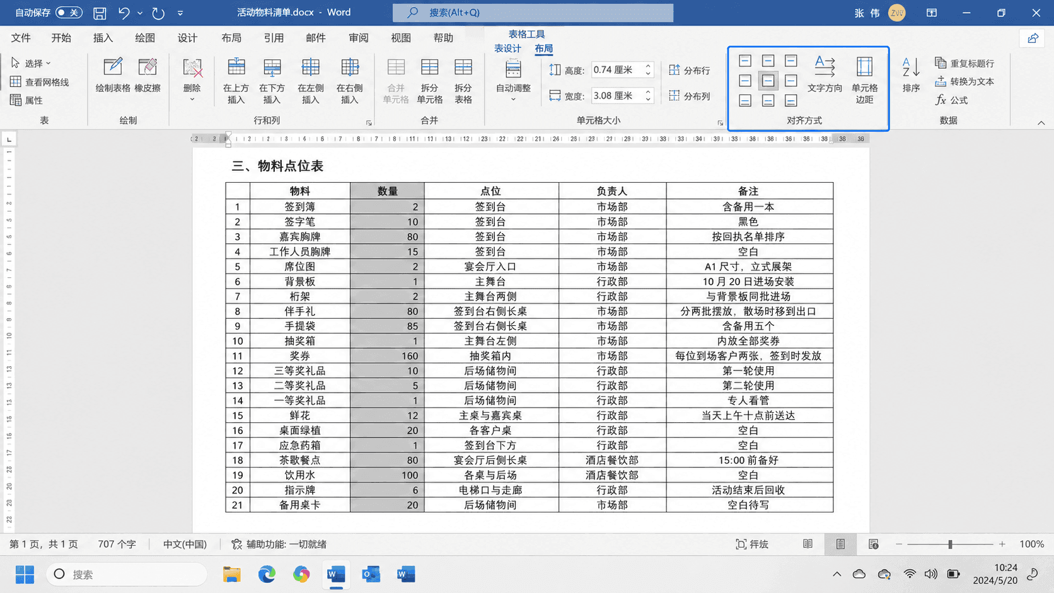
Task: Show hidden tray icons chevron
Action: 837,574
